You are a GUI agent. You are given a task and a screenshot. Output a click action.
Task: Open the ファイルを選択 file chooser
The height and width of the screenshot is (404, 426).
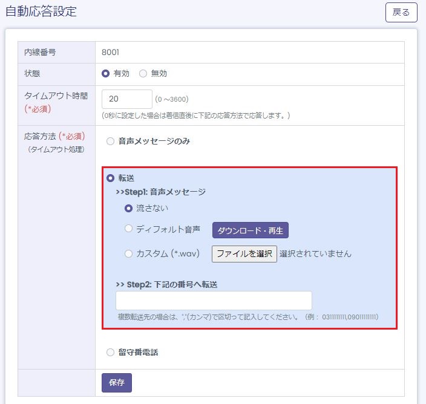tap(244, 254)
